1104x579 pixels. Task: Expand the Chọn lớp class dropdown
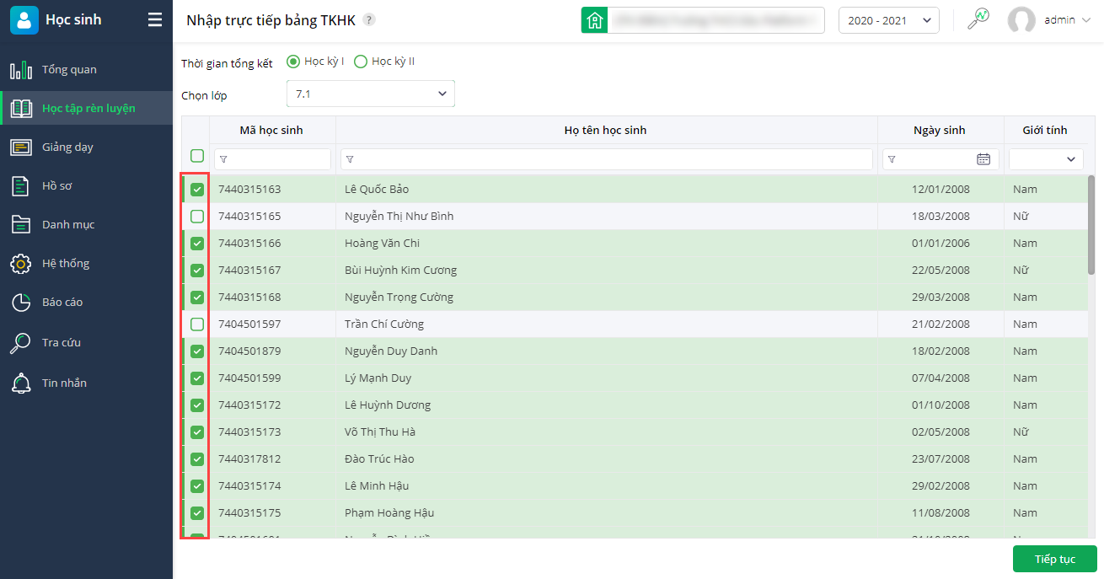(x=370, y=94)
